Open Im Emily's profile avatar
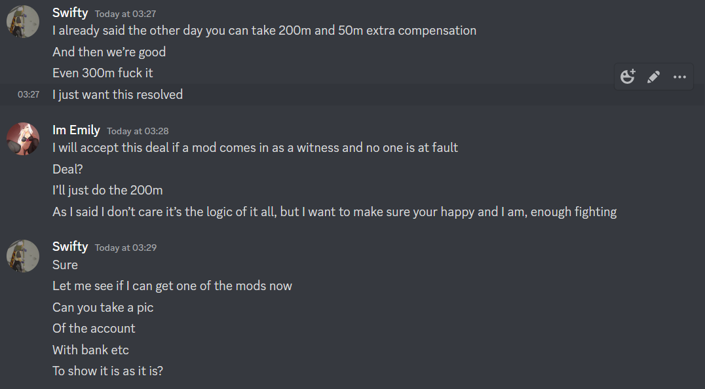 click(23, 139)
